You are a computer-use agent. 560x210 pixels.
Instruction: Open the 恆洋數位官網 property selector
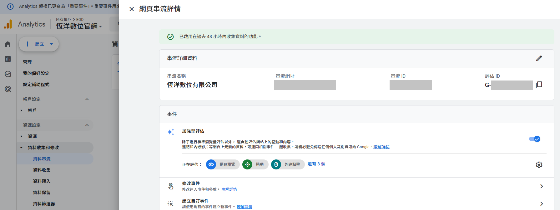79,26
